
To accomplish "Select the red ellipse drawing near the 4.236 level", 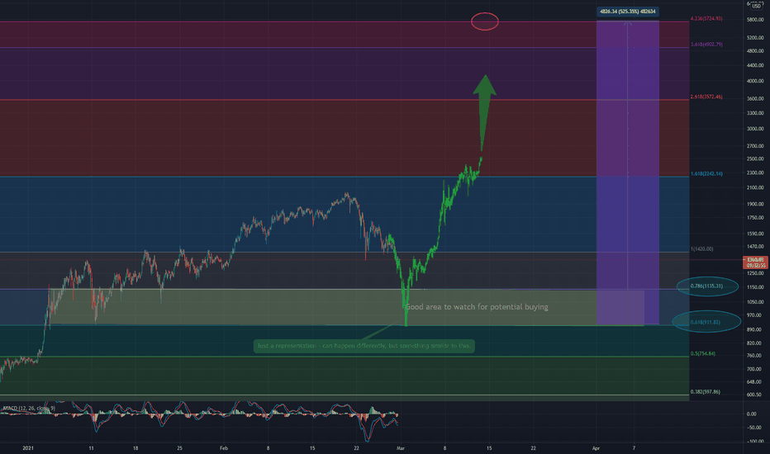I will click(485, 21).
